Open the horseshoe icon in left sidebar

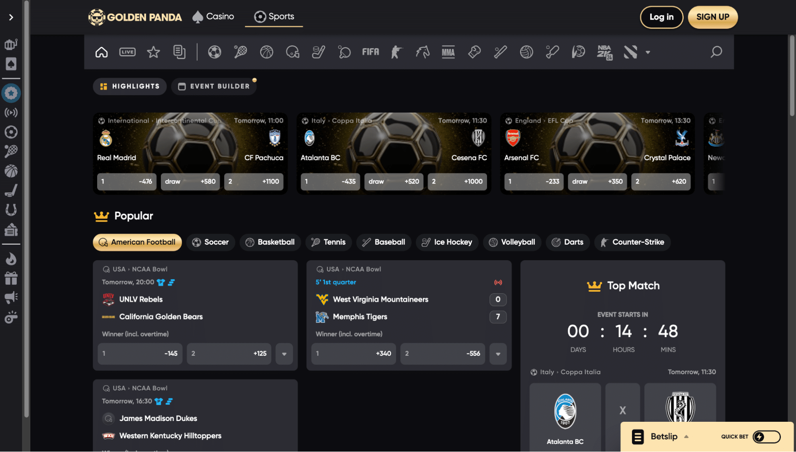click(x=11, y=210)
